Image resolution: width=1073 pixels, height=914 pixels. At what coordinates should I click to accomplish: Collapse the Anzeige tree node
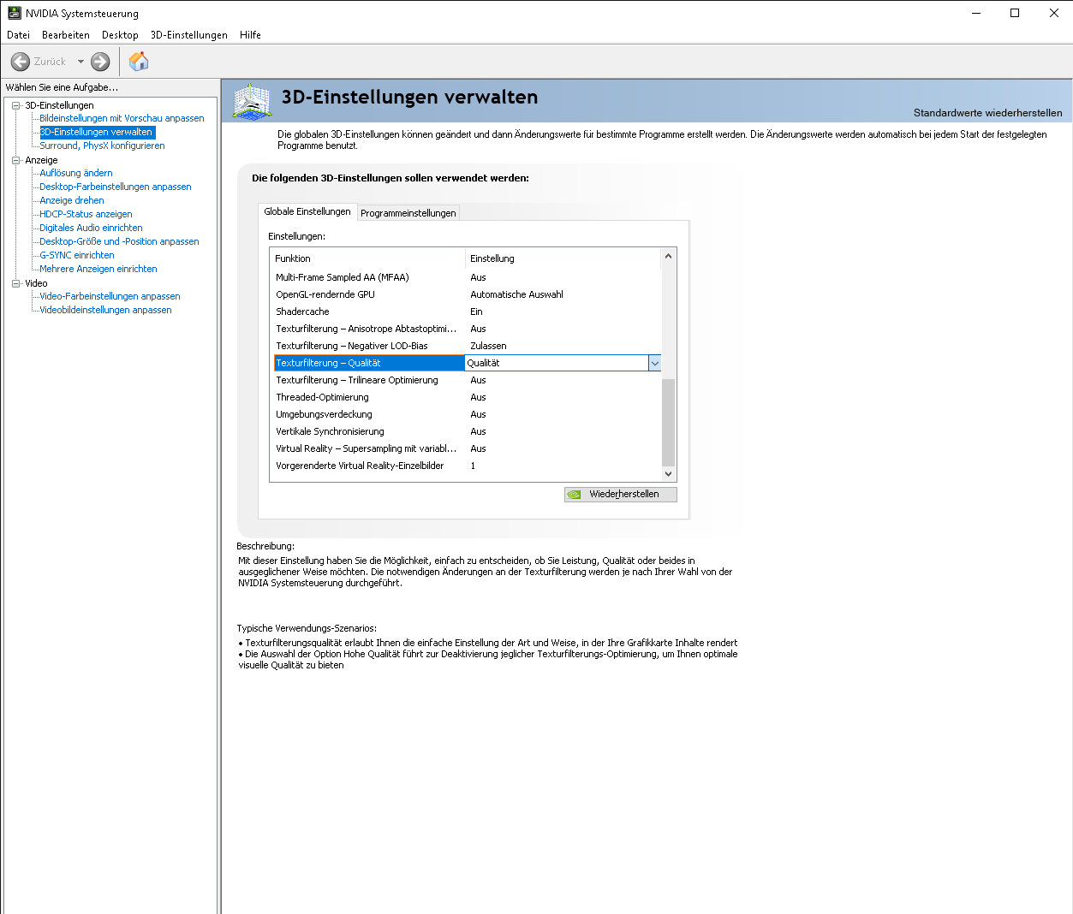pos(15,160)
